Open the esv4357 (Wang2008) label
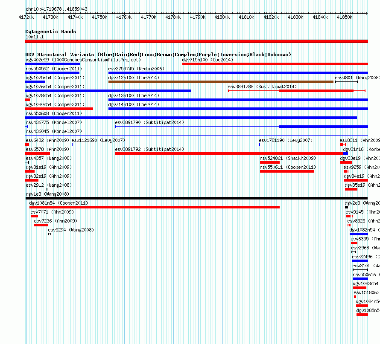Image resolution: width=380 pixels, height=344 pixels. 49,158
